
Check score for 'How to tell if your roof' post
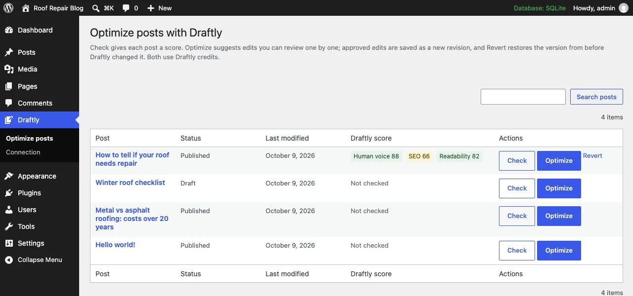[517, 161]
